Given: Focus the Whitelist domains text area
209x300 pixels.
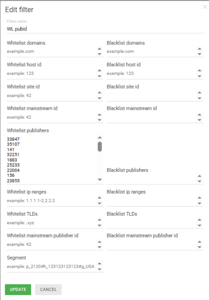Looking at the screenshot, I should click(x=51, y=52).
